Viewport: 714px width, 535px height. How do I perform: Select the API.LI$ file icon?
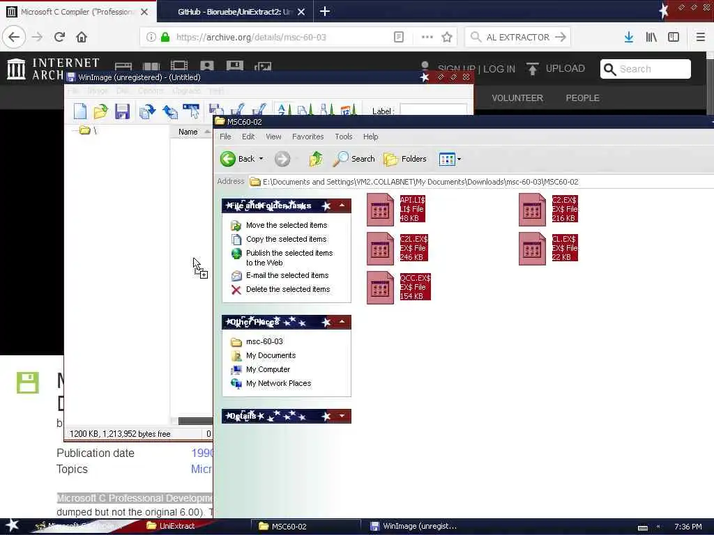[380, 210]
